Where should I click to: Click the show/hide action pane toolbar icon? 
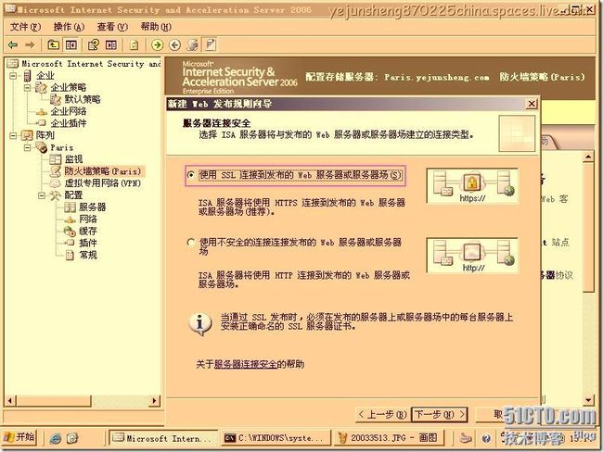coord(111,45)
